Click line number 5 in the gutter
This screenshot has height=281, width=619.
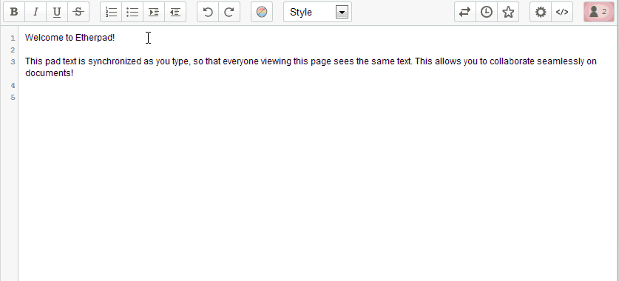13,98
